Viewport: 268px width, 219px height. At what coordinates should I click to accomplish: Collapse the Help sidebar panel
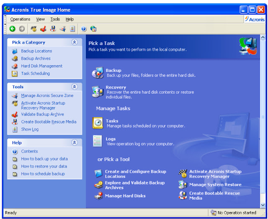click(75, 143)
